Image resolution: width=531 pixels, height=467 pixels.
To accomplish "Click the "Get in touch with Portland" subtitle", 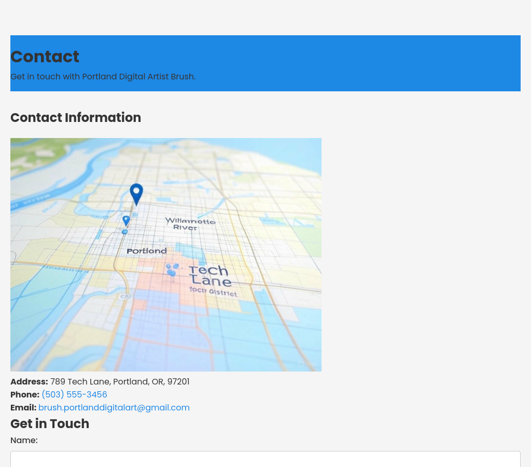I will tap(103, 76).
